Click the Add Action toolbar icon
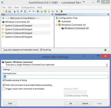111x108 pixels. pyautogui.click(x=52, y=11)
